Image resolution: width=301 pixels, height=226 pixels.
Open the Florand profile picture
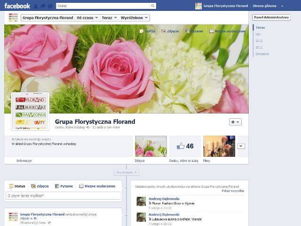(x=31, y=112)
